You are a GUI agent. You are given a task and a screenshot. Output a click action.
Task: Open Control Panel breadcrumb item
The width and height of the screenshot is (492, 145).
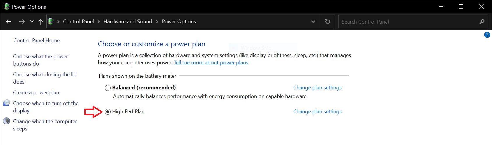point(78,22)
